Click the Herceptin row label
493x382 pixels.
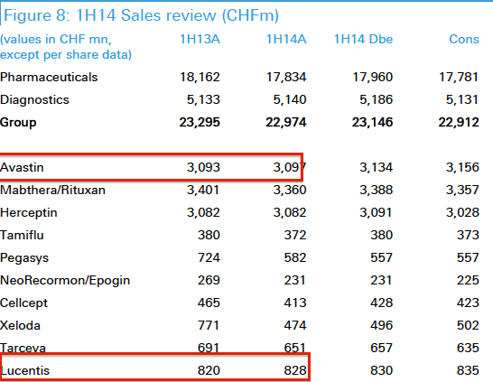click(x=29, y=213)
